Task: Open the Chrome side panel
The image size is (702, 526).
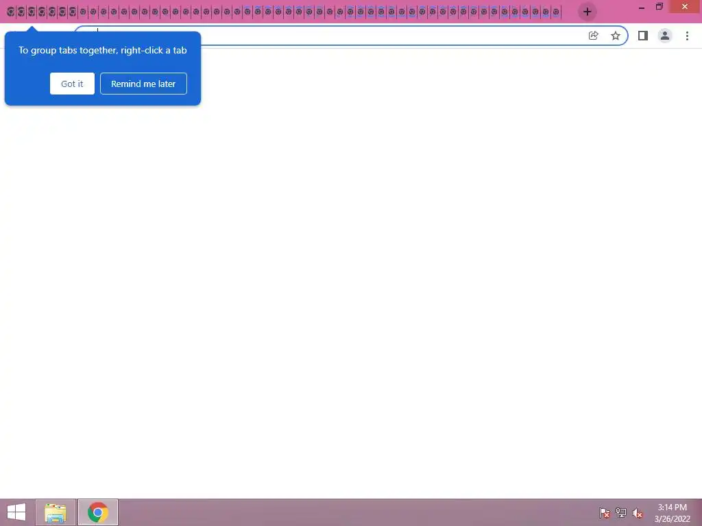Action: 643,36
